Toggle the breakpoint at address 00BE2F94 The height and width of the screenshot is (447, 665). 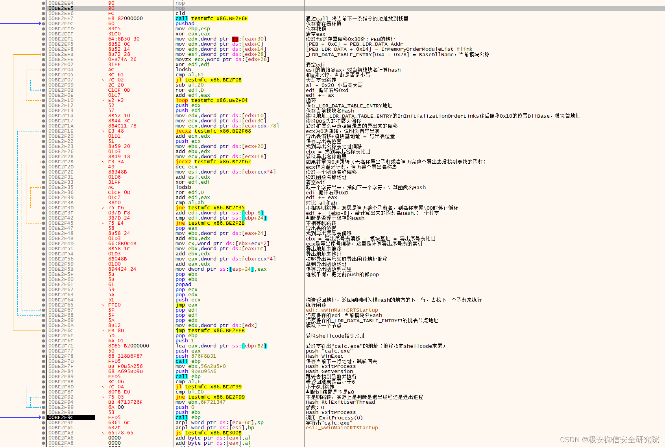point(43,402)
